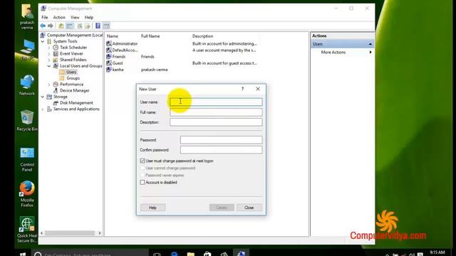
Task: Select Computer Management (Local) root node
Action: pyautogui.click(x=75, y=35)
